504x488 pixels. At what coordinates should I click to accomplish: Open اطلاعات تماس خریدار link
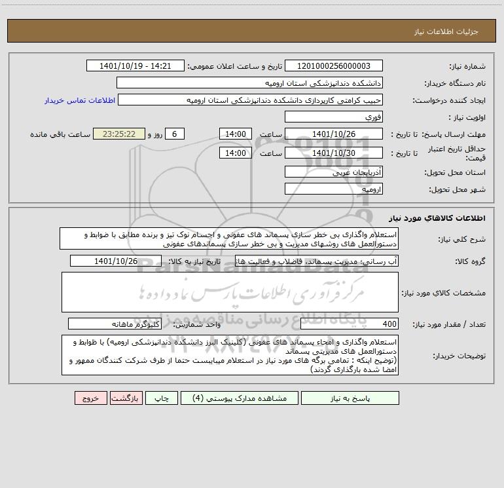click(80, 100)
